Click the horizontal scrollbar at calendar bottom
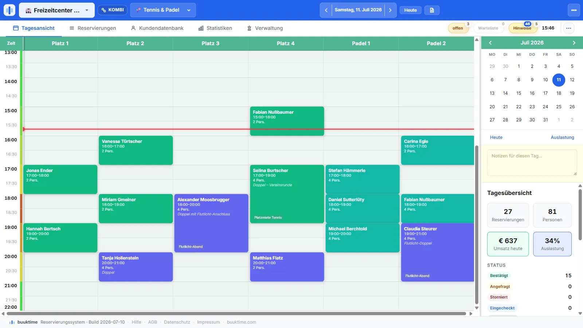The width and height of the screenshot is (583, 328). click(x=236, y=313)
